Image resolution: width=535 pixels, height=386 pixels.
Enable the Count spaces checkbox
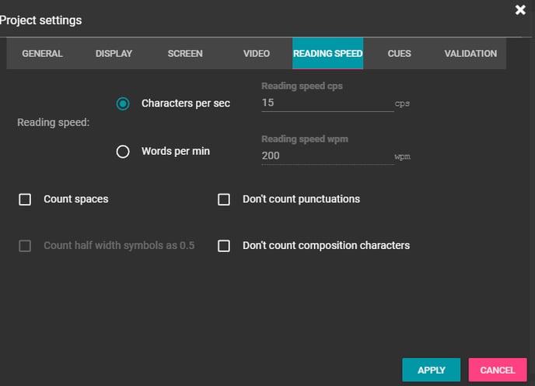25,200
